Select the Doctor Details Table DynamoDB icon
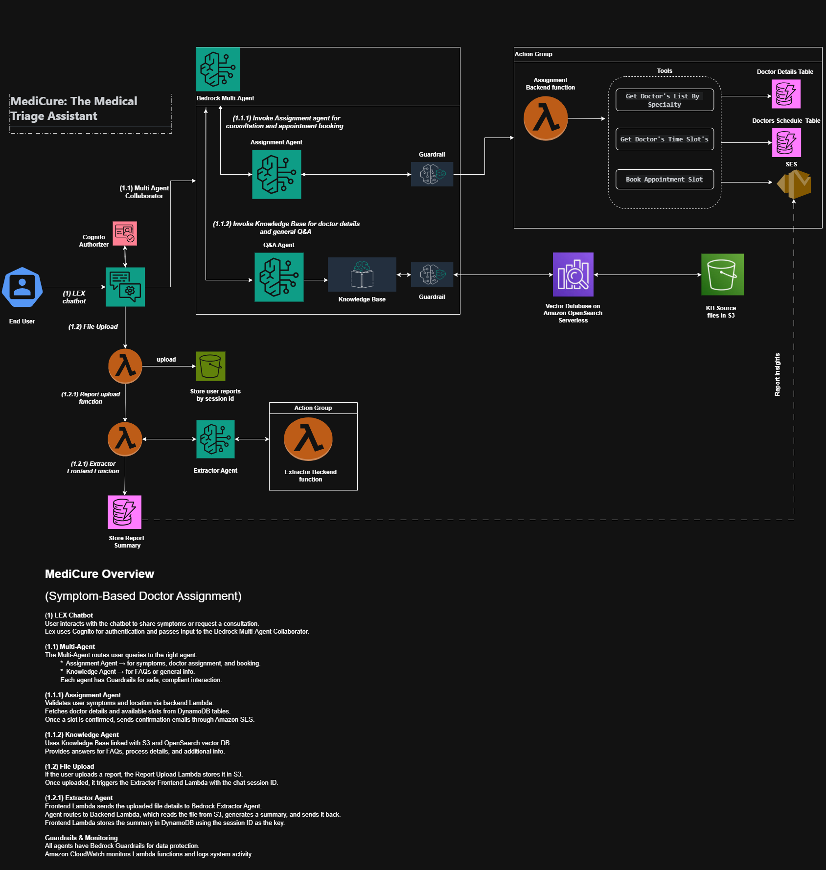 point(786,94)
